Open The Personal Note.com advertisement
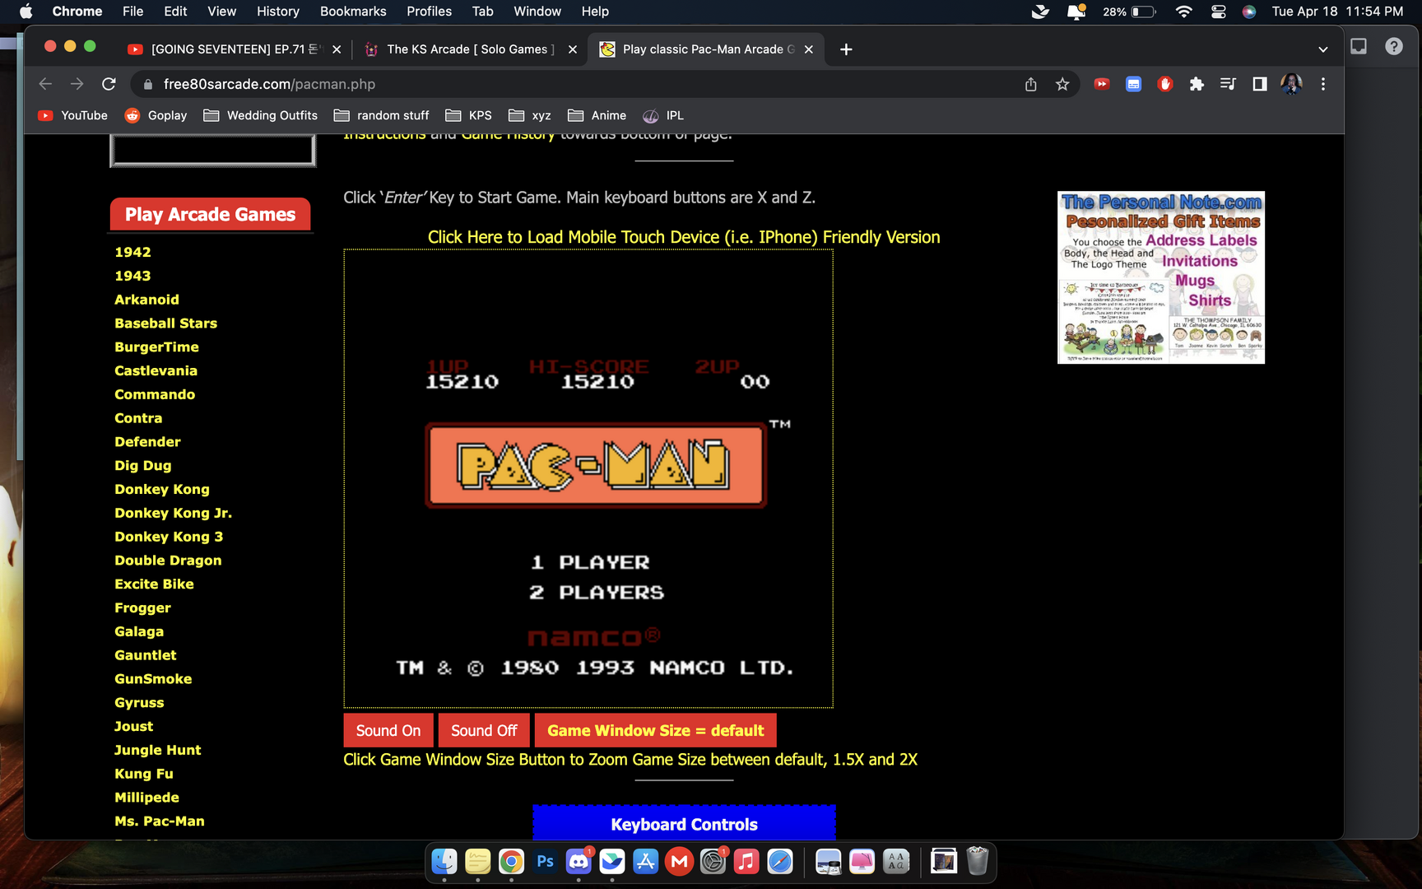 click(x=1160, y=277)
